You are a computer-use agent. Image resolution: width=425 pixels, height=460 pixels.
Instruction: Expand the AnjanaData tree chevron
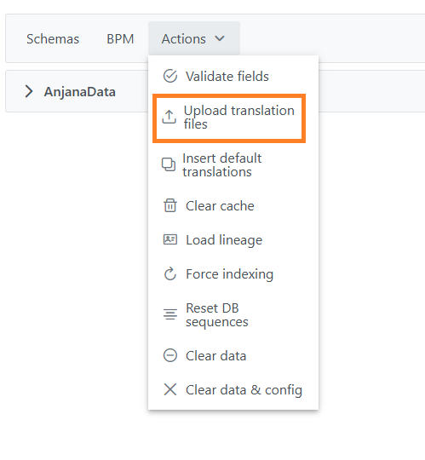[x=29, y=91]
